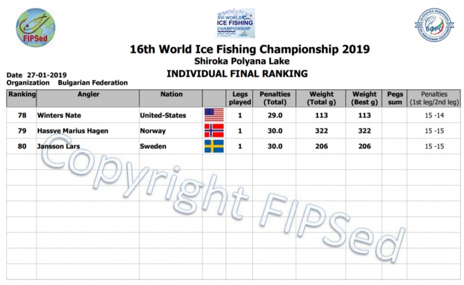Select angler name Winters Nate
The image size is (464, 285).
pos(57,115)
